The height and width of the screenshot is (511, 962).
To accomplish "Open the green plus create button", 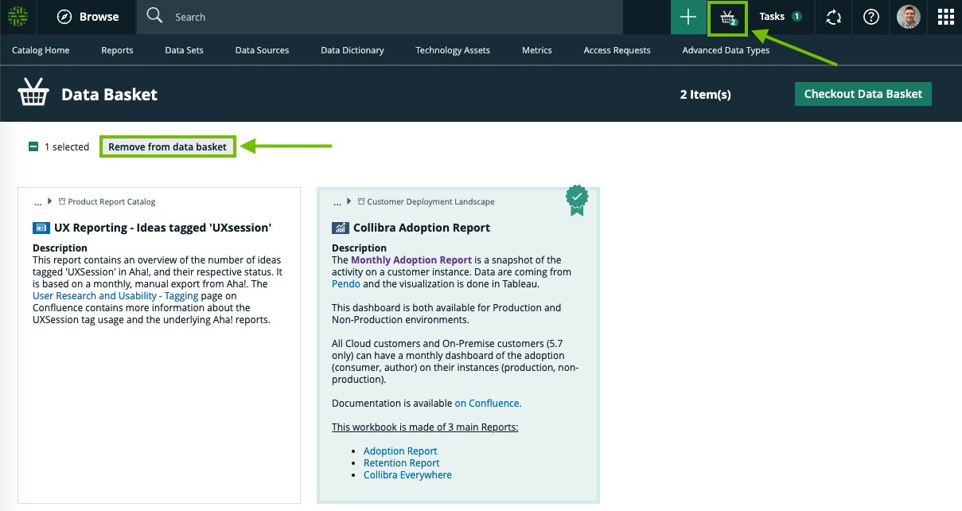I will [688, 17].
